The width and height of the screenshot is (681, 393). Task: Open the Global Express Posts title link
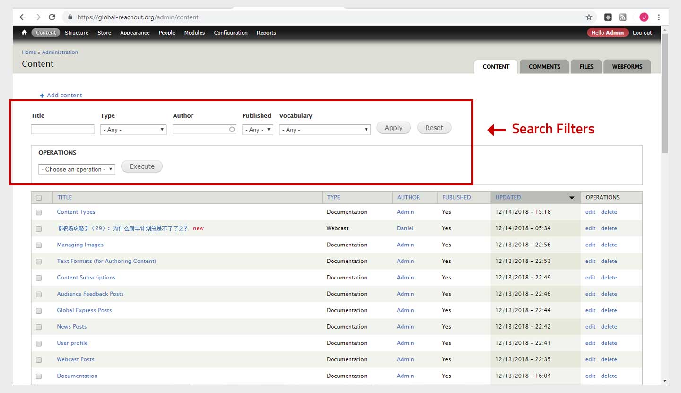(84, 310)
